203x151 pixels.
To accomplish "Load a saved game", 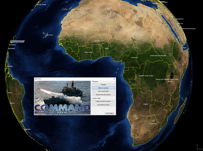I will (103, 91).
